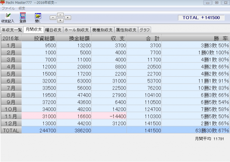Select the 9月 row header

pos(11,102)
